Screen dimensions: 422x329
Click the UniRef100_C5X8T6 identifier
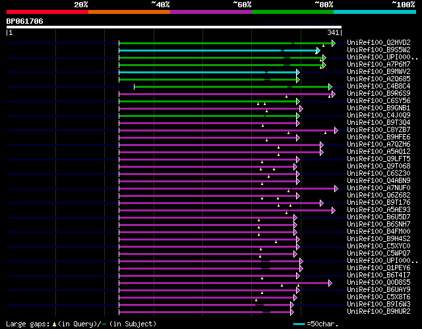click(378, 297)
